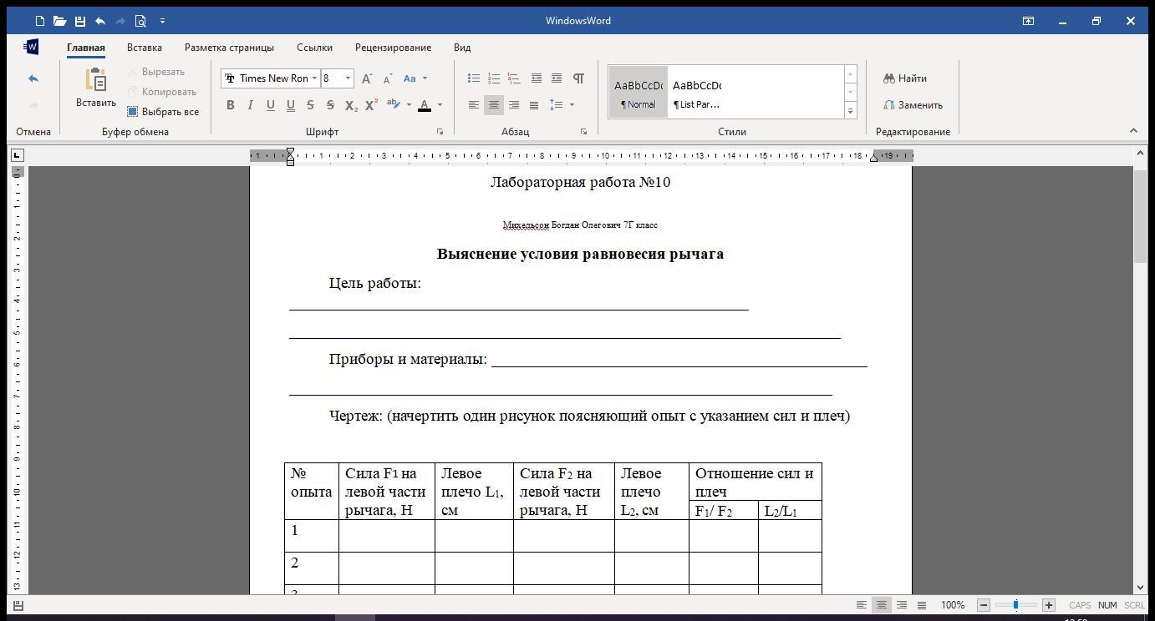
Task: Toggle italic formatting
Action: pyautogui.click(x=250, y=105)
